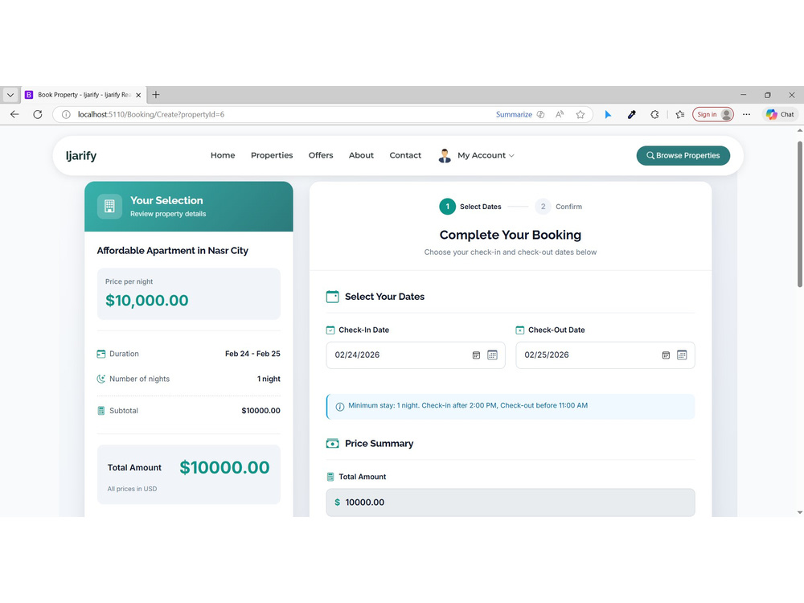Click the Summarize button in address bar
Image resolution: width=804 pixels, height=603 pixels.
point(514,114)
